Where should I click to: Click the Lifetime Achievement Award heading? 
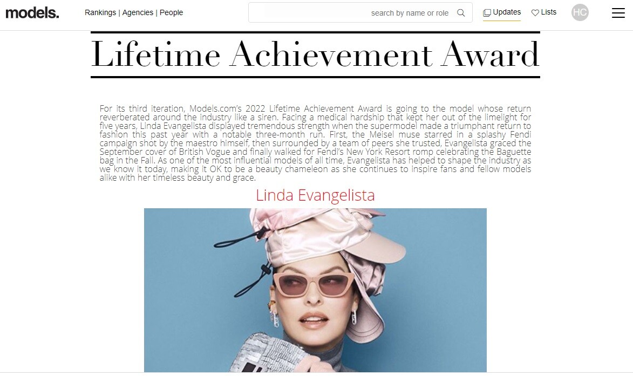tap(315, 54)
